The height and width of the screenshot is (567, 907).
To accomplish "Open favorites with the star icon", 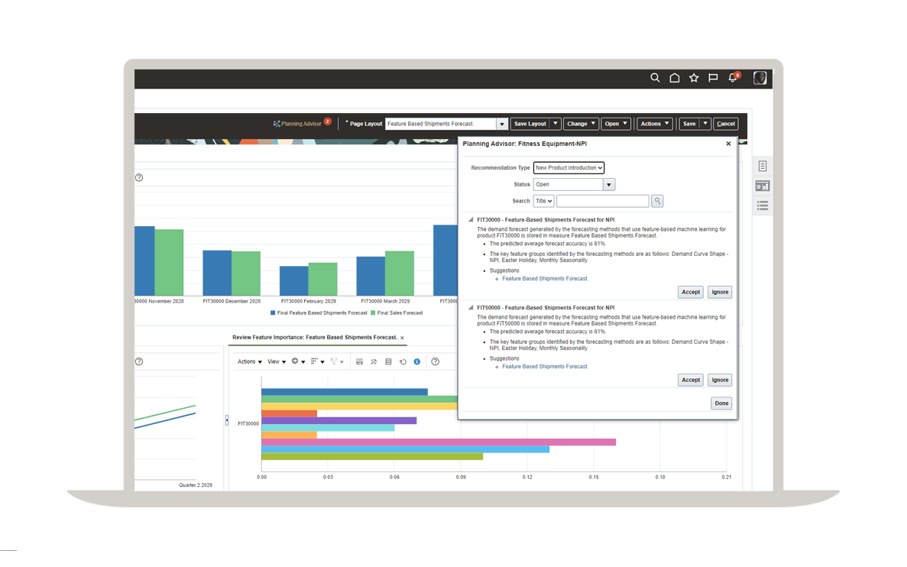I will point(694,78).
